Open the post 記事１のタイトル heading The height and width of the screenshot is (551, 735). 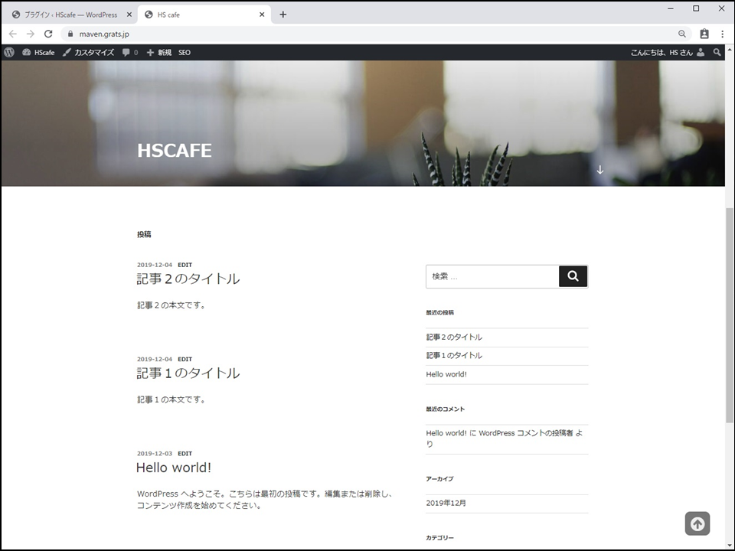188,373
